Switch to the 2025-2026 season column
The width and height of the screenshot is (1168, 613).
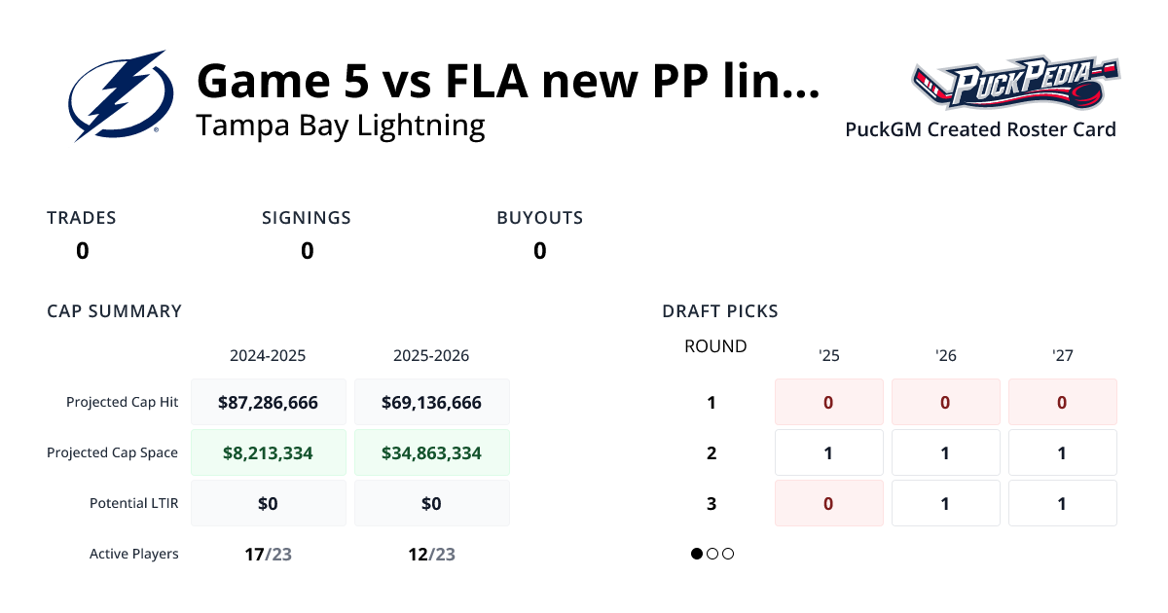point(432,355)
